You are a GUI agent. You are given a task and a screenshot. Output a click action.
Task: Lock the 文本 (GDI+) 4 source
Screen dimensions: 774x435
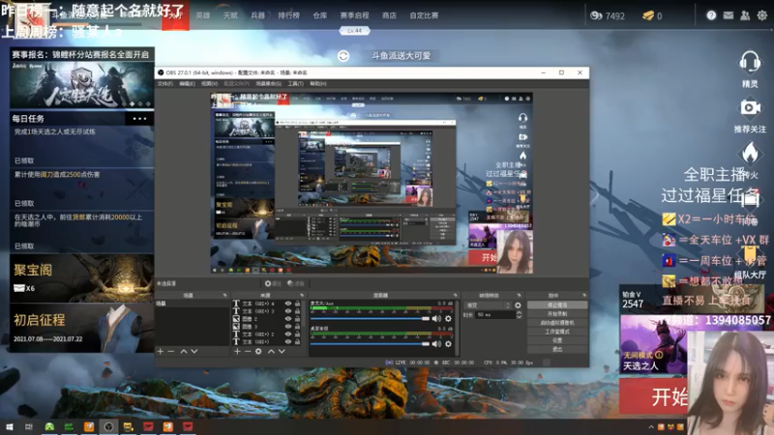298,304
